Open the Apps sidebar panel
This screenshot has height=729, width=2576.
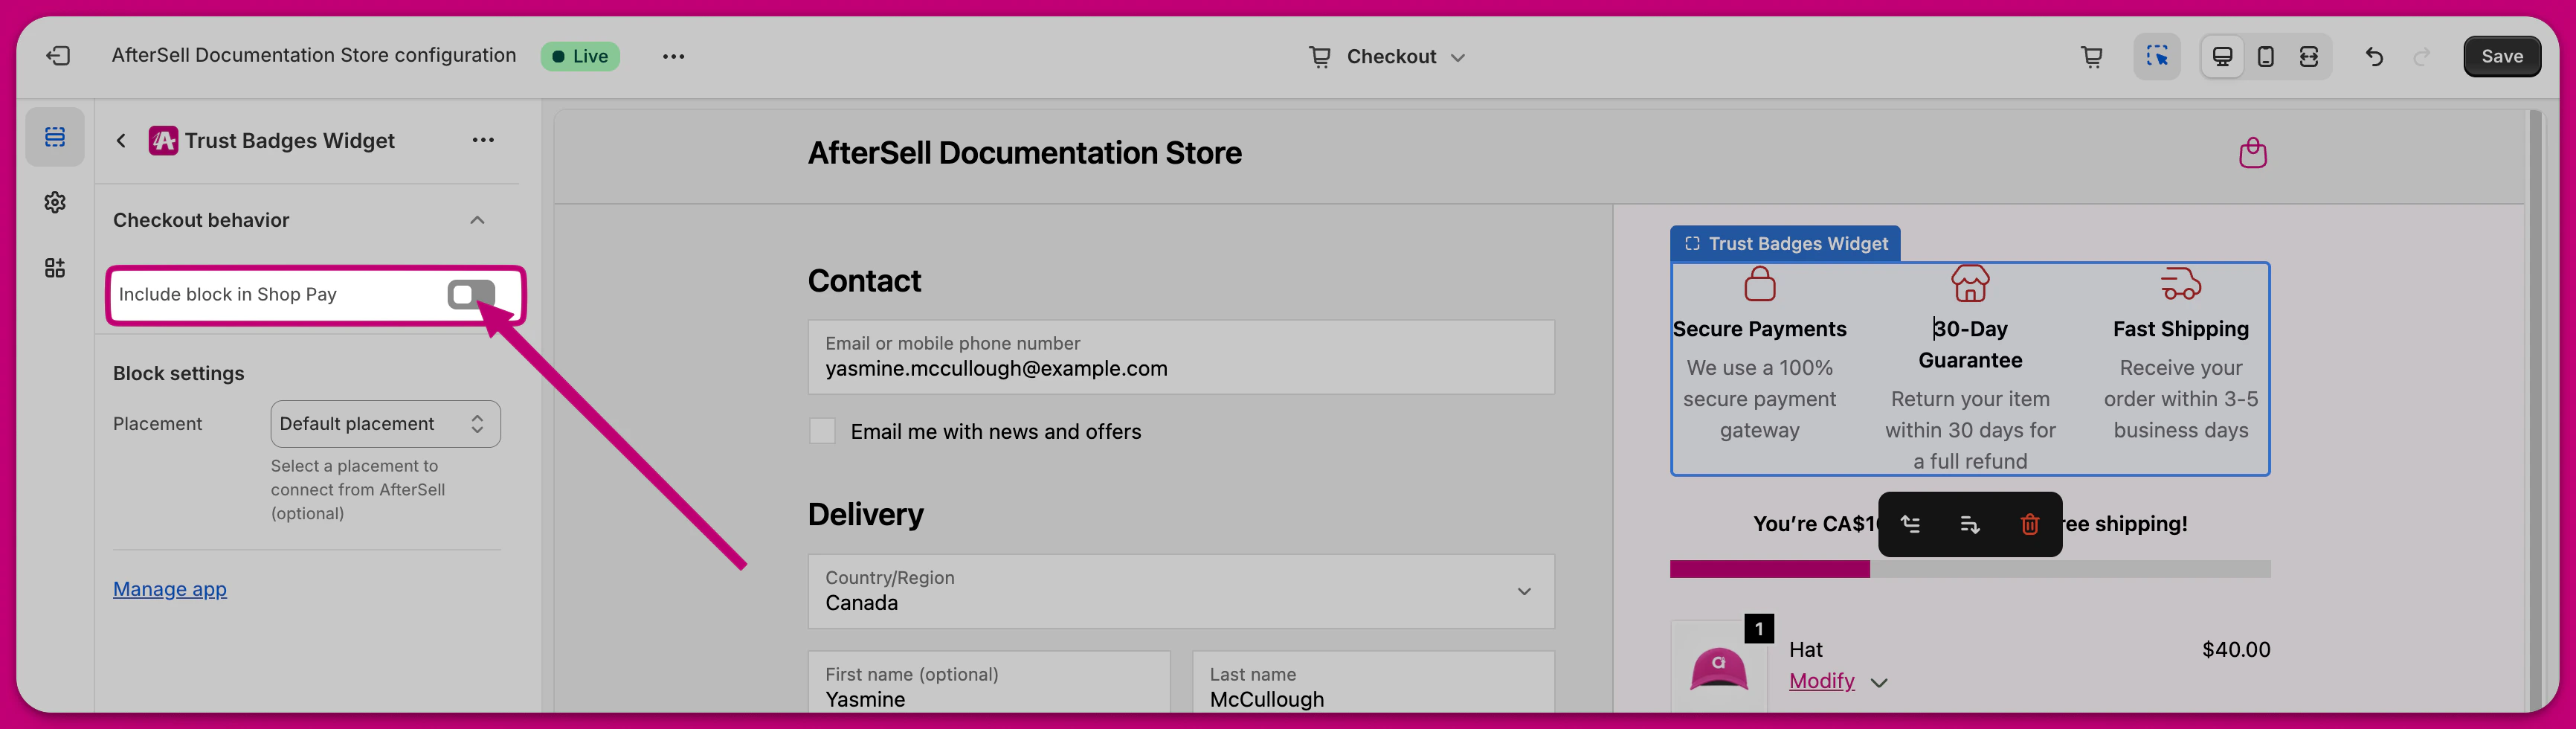[x=55, y=267]
